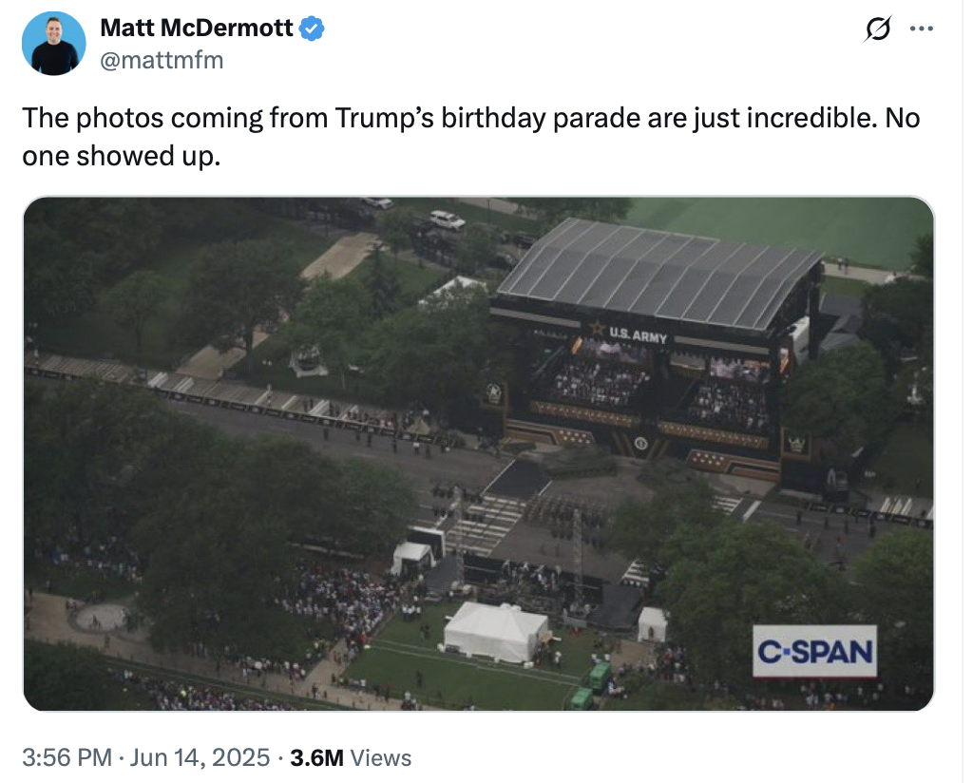The height and width of the screenshot is (783, 973).
Task: Click the white tent in the photo
Action: point(495,630)
